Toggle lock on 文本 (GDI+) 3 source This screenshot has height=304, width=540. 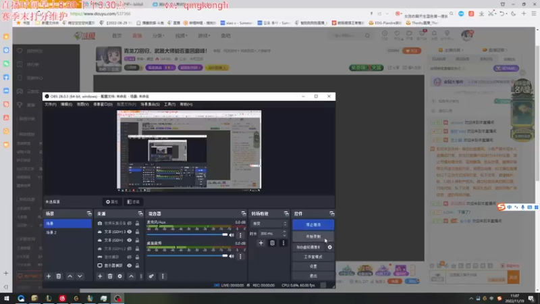coord(137,232)
